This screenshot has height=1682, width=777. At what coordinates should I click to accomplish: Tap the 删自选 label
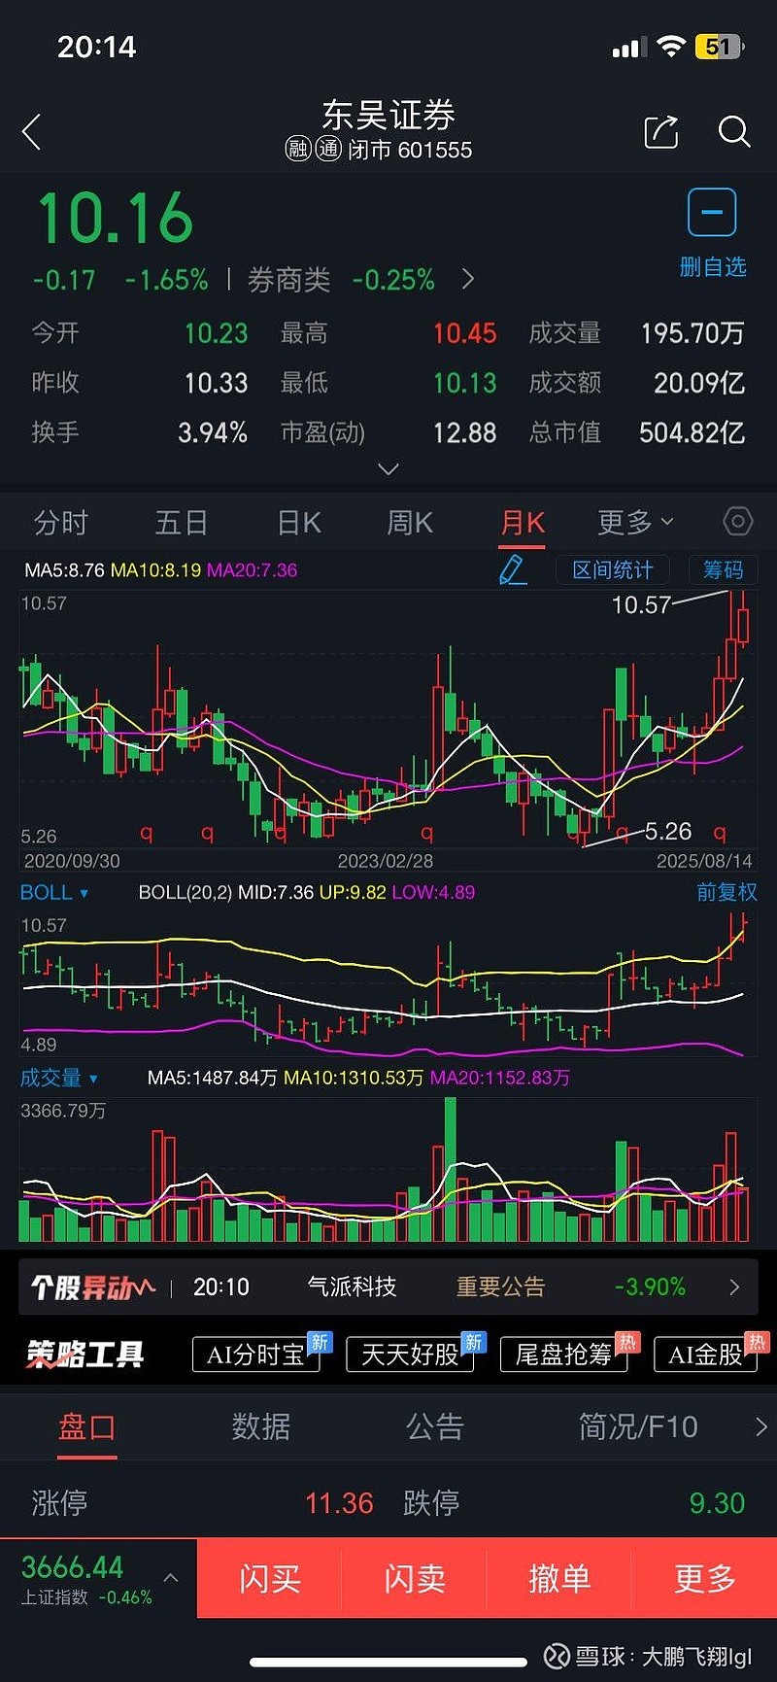(x=713, y=266)
